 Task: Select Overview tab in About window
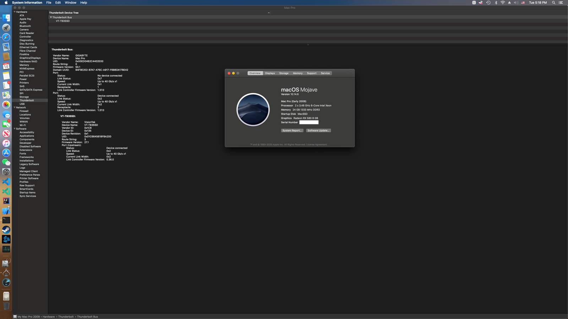point(255,73)
